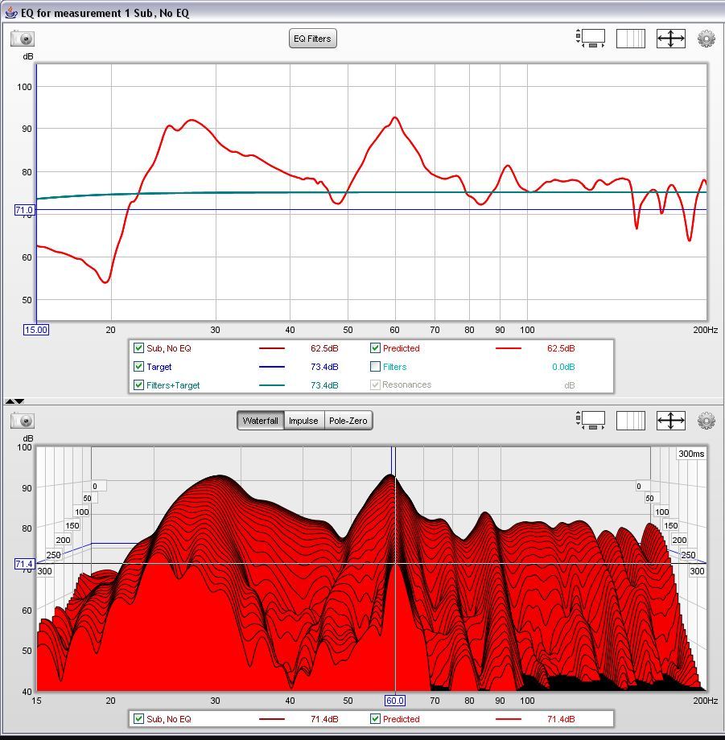Click the camera capture icon on top graph
The image size is (725, 740).
[24, 39]
